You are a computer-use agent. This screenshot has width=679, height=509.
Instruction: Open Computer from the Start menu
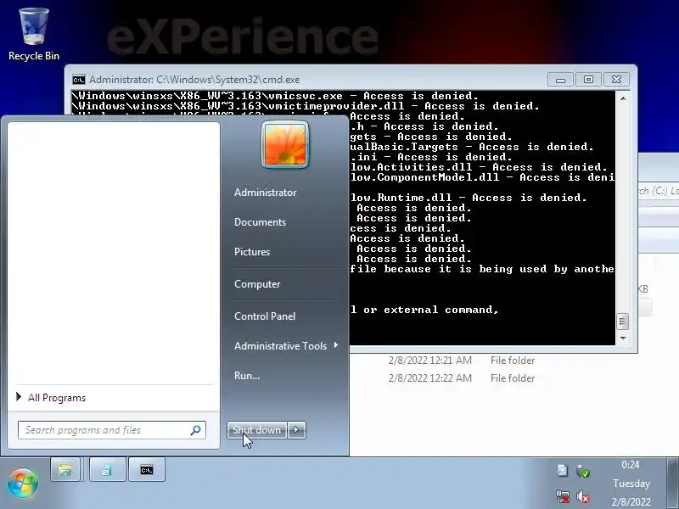(257, 284)
